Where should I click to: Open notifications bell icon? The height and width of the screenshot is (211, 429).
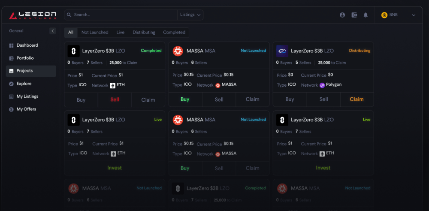coord(366,15)
